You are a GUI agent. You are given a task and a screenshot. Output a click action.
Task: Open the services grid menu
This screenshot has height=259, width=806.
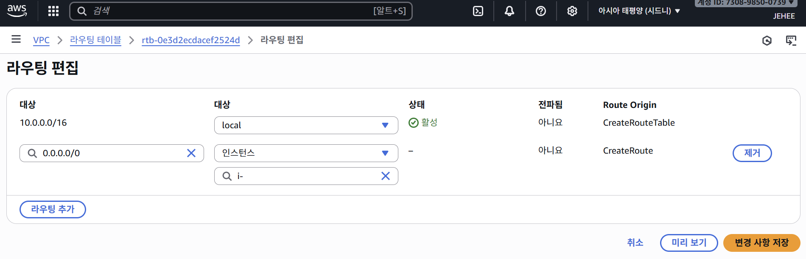(53, 11)
